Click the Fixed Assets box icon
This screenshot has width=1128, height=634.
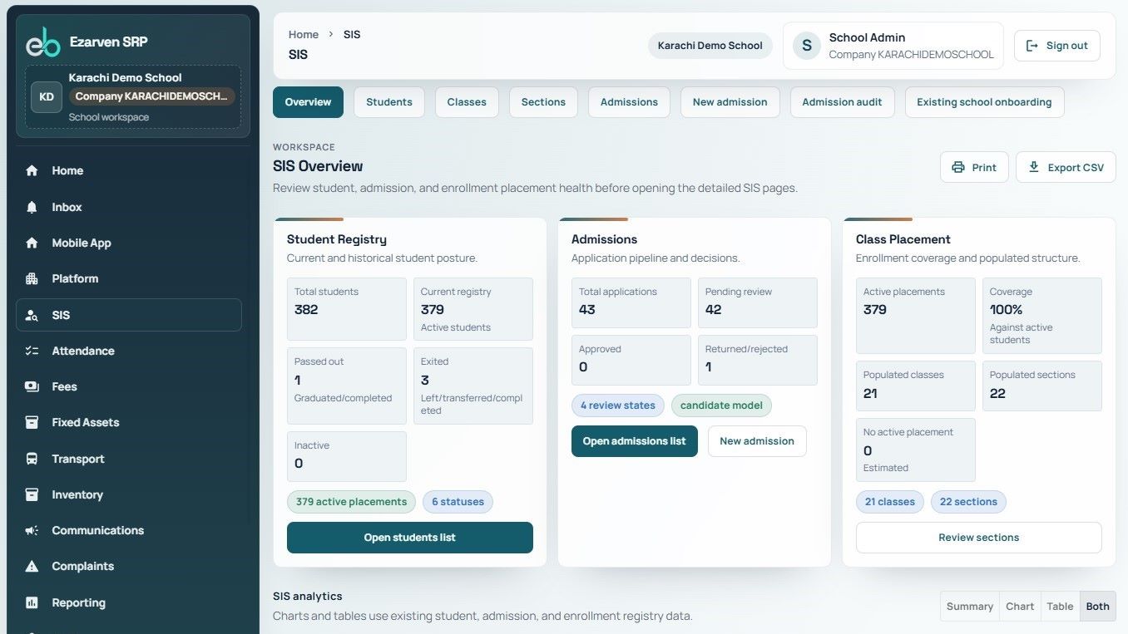32,422
